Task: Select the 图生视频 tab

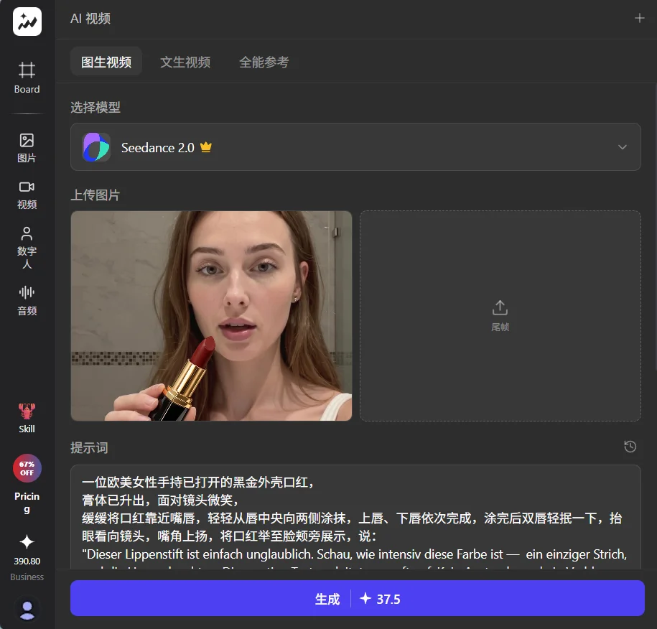Action: [106, 62]
